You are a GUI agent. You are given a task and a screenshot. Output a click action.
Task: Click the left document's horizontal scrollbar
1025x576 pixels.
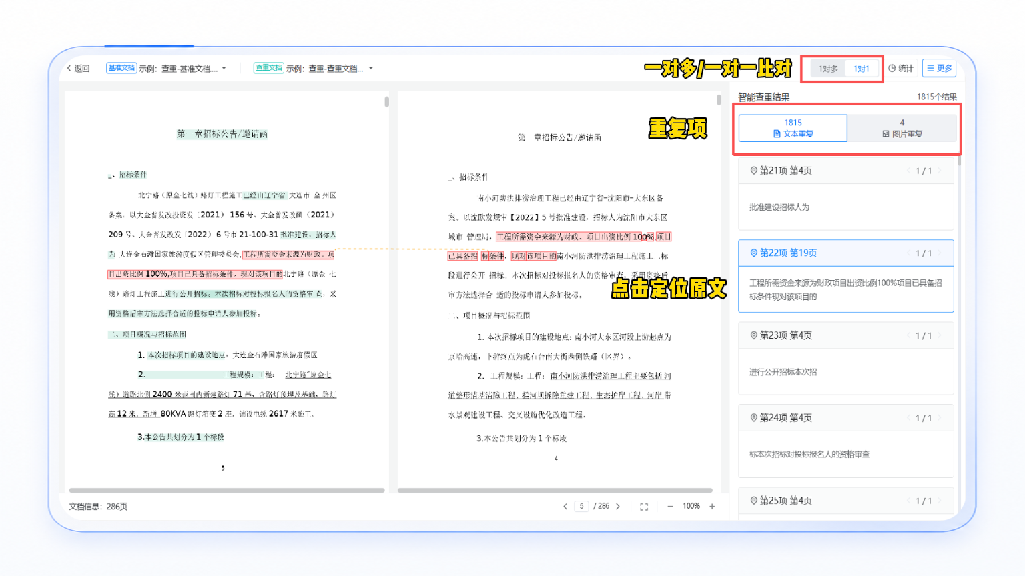(227, 490)
